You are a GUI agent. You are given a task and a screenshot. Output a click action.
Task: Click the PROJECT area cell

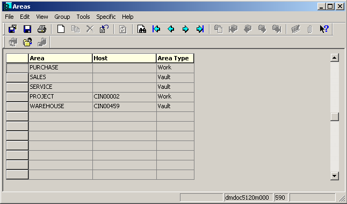60,97
